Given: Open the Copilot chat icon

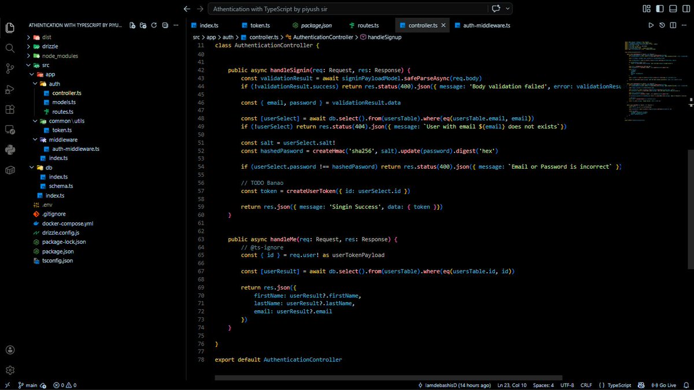Looking at the screenshot, I should (x=496, y=9).
